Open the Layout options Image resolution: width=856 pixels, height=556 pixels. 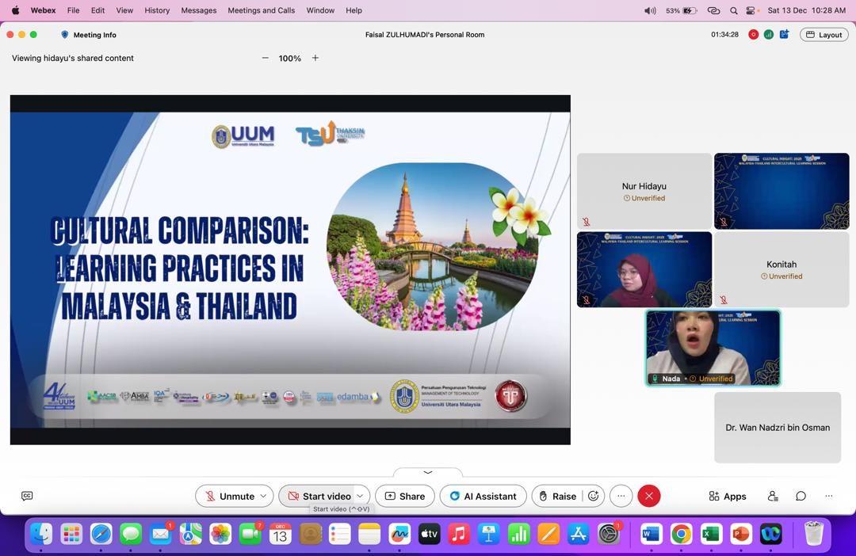click(x=824, y=35)
